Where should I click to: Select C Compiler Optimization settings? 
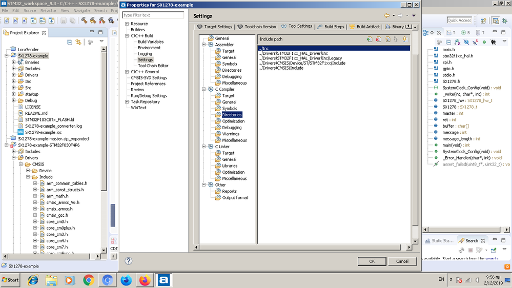click(x=233, y=121)
